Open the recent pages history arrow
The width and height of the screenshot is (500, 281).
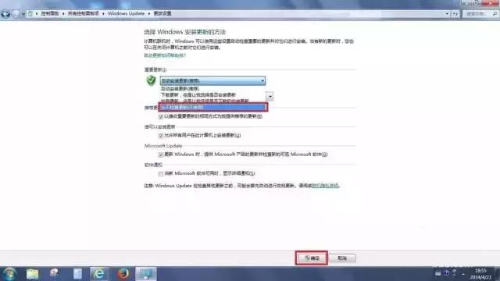click(x=23, y=14)
